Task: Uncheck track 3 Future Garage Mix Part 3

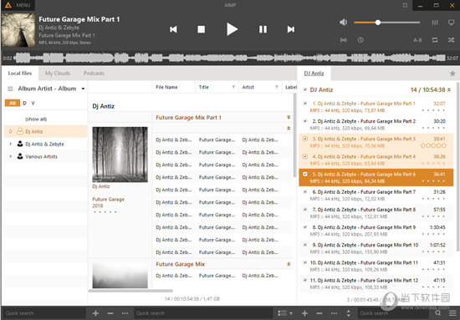Action: pos(305,139)
